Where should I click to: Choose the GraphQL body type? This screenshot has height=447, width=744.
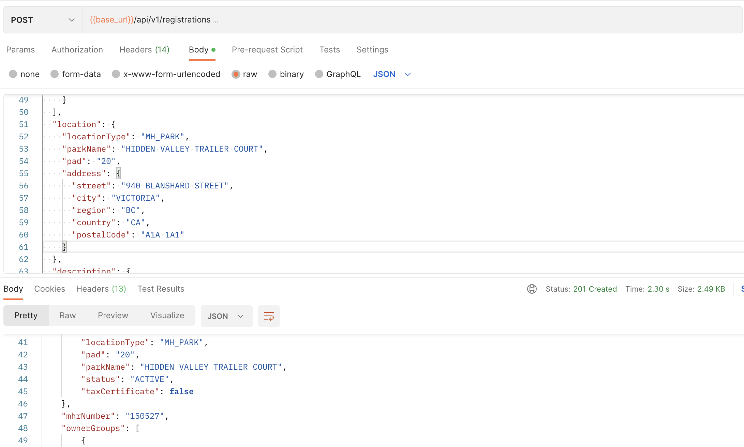(319, 74)
